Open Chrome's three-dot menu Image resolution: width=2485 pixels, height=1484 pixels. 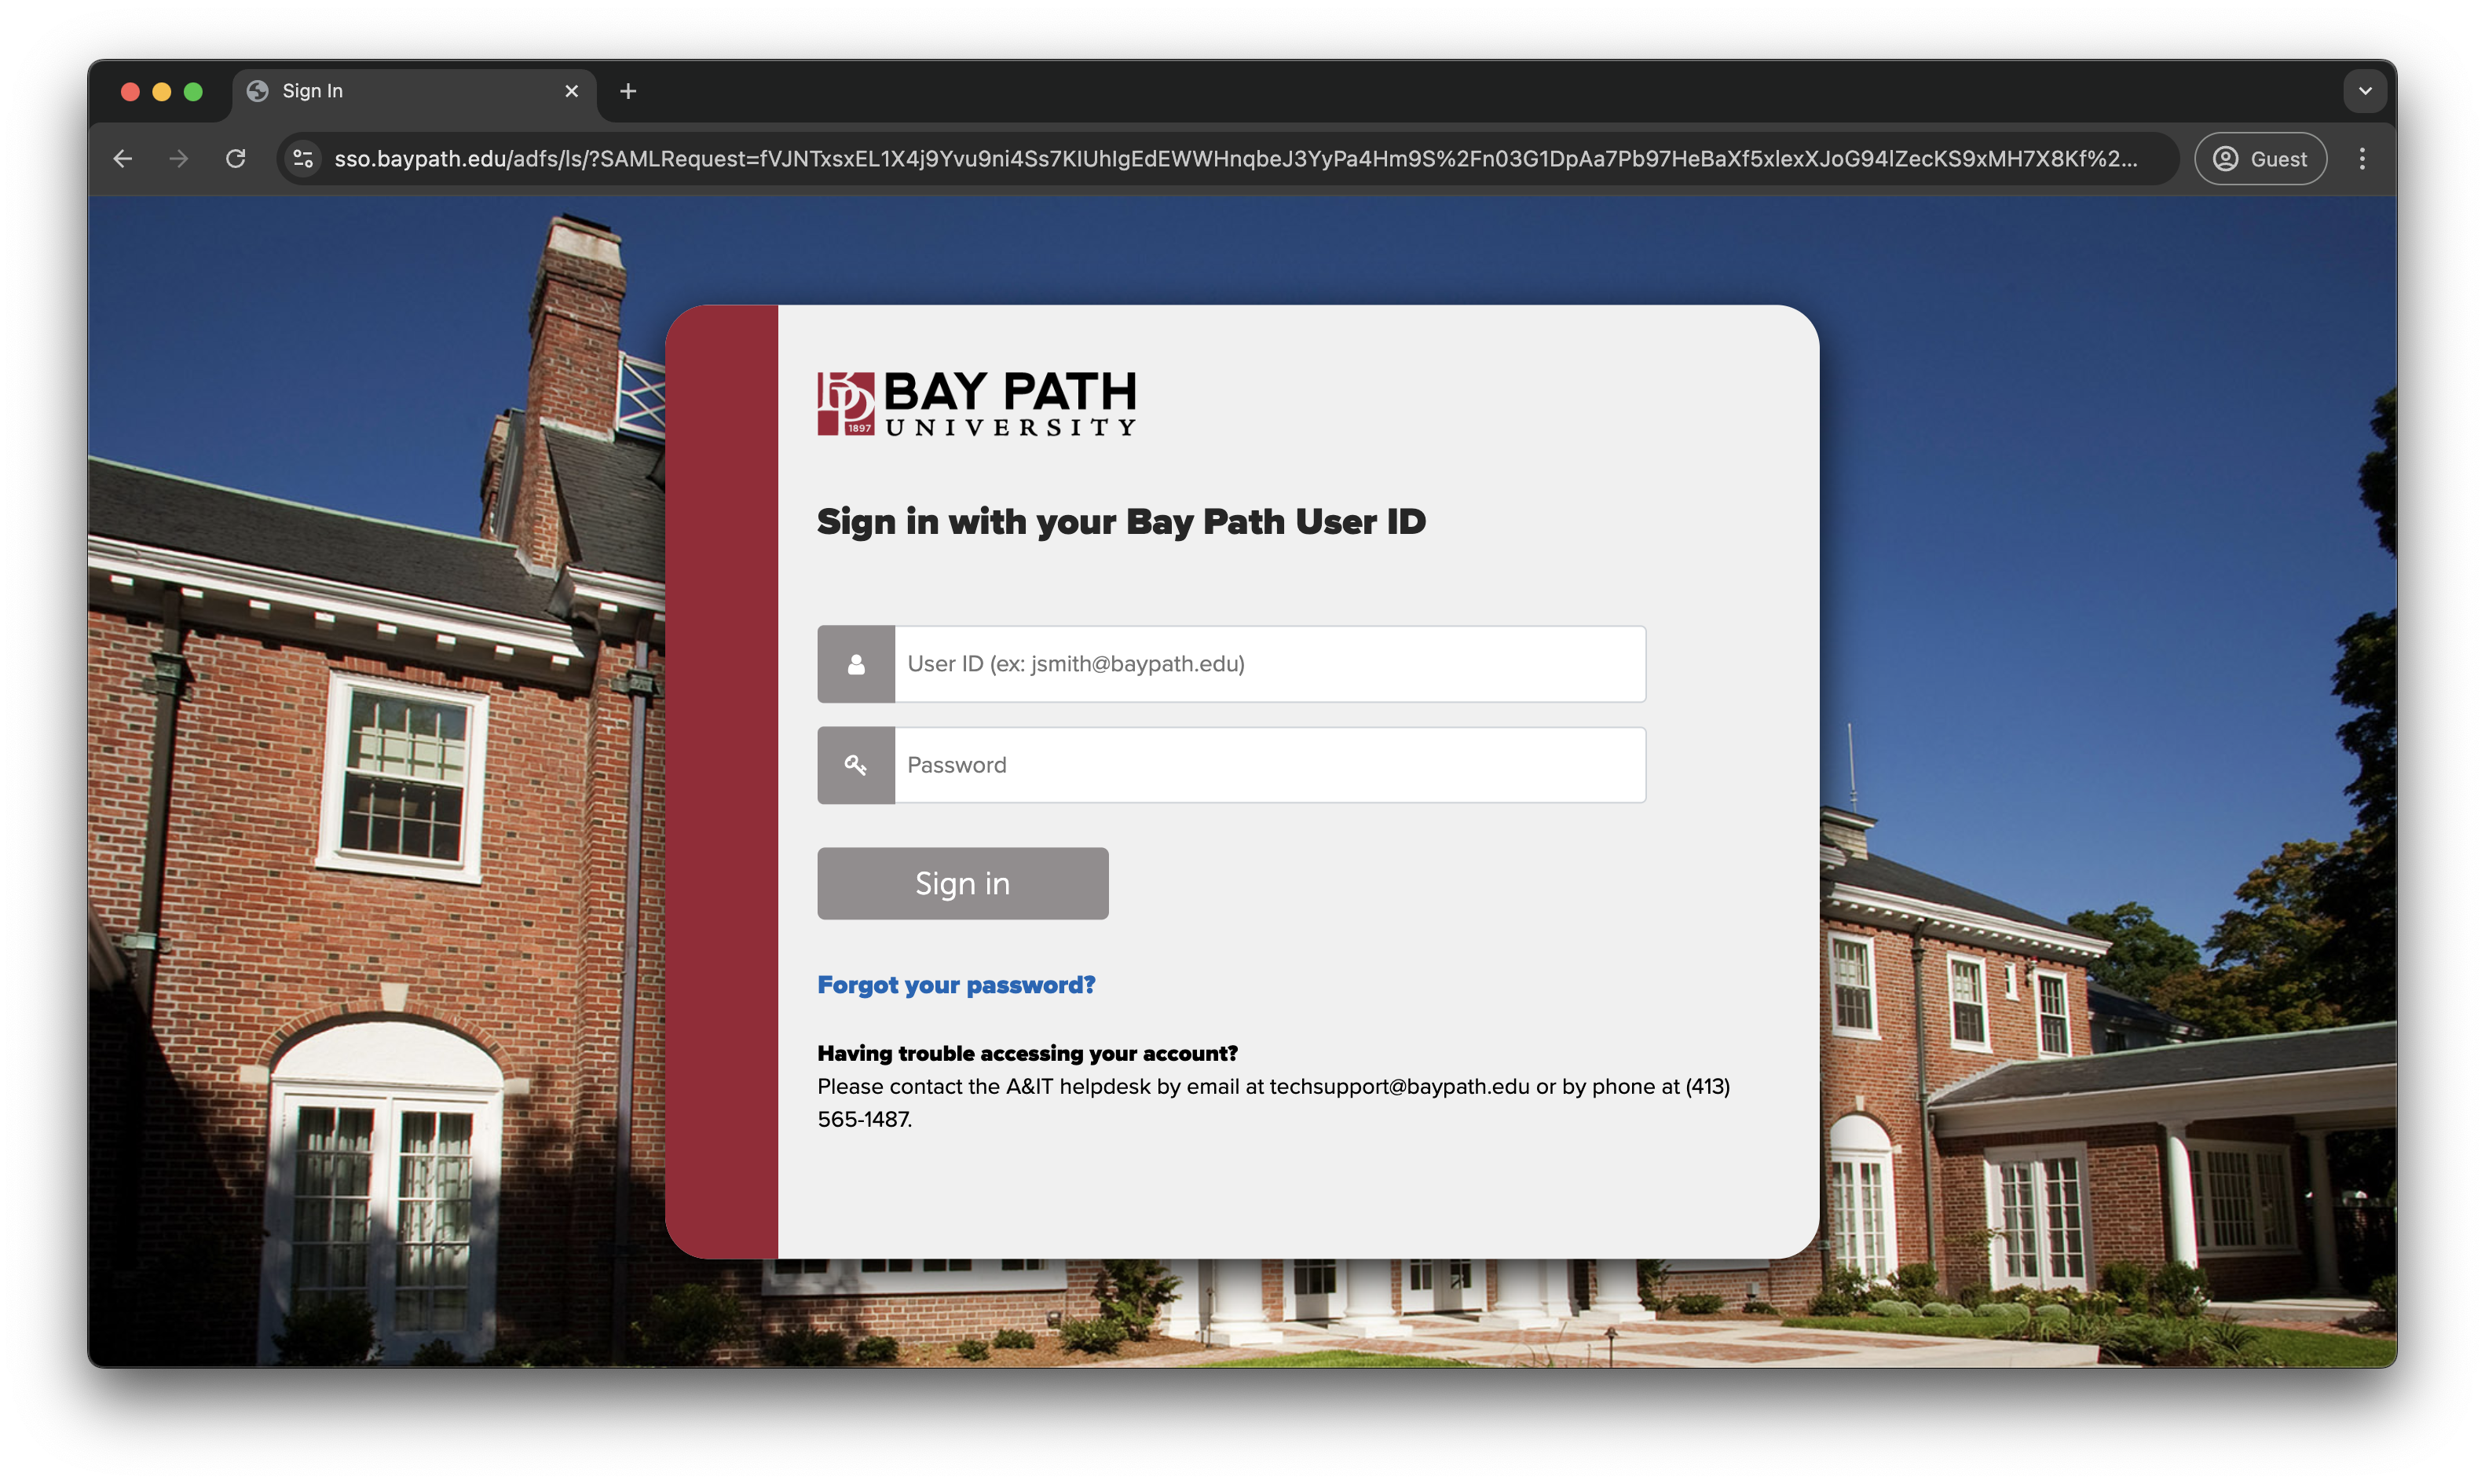pyautogui.click(x=2362, y=159)
